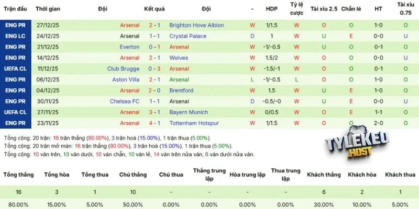This screenshot has height=209, width=419.
Task: Select the HDP column header
Action: tap(272, 9)
